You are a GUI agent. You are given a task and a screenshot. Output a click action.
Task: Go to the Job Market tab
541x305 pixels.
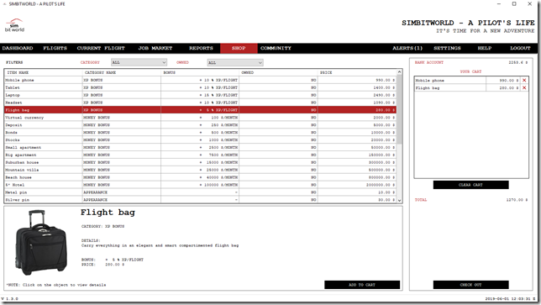155,48
